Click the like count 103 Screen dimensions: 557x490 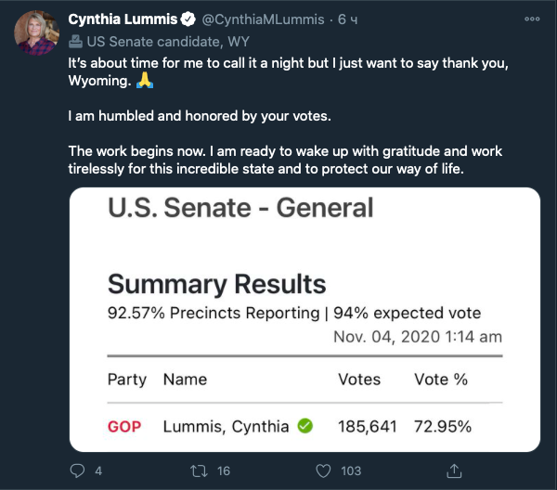pyautogui.click(x=351, y=471)
